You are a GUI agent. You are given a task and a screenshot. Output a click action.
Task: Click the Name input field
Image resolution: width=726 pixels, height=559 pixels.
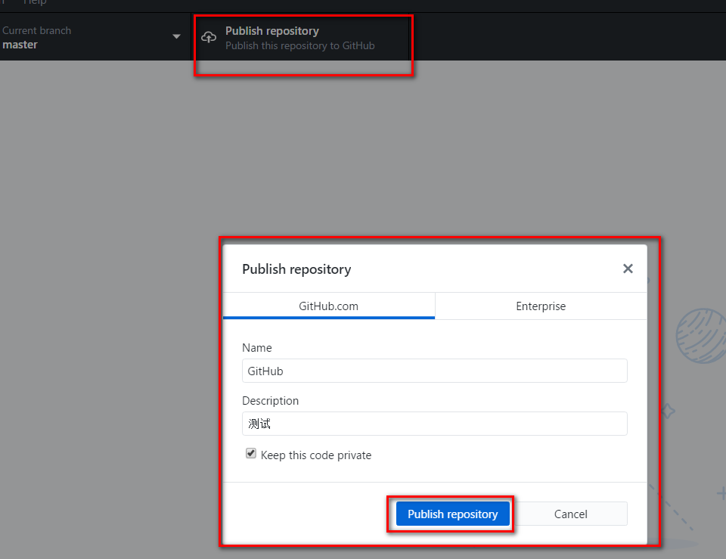[434, 371]
